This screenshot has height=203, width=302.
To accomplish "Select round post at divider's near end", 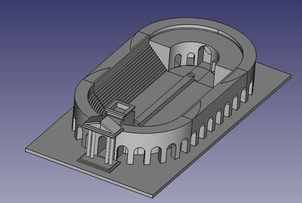I will pos(136,123).
